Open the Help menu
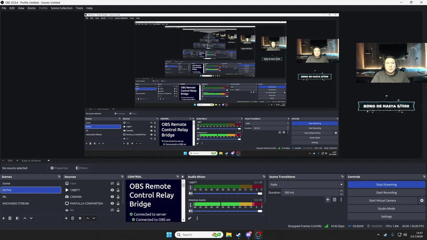Screen dimensions: 427x240 point(89,8)
